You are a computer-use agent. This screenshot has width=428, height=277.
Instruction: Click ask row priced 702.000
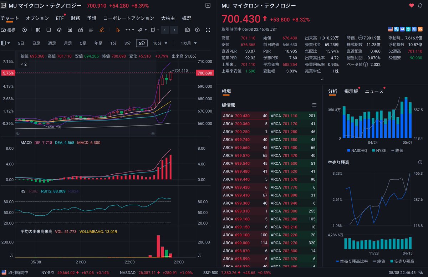pyautogui.click(x=293, y=211)
